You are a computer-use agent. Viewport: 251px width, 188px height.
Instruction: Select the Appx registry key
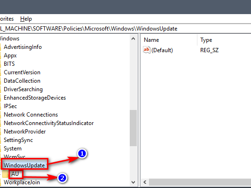tap(10, 55)
